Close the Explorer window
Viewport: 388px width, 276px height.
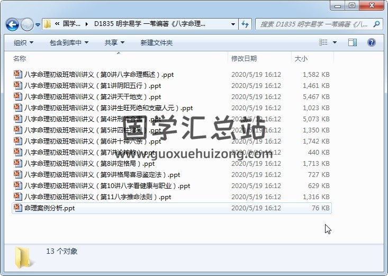coord(372,6)
